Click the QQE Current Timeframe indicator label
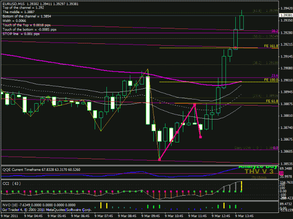 coord(41,170)
